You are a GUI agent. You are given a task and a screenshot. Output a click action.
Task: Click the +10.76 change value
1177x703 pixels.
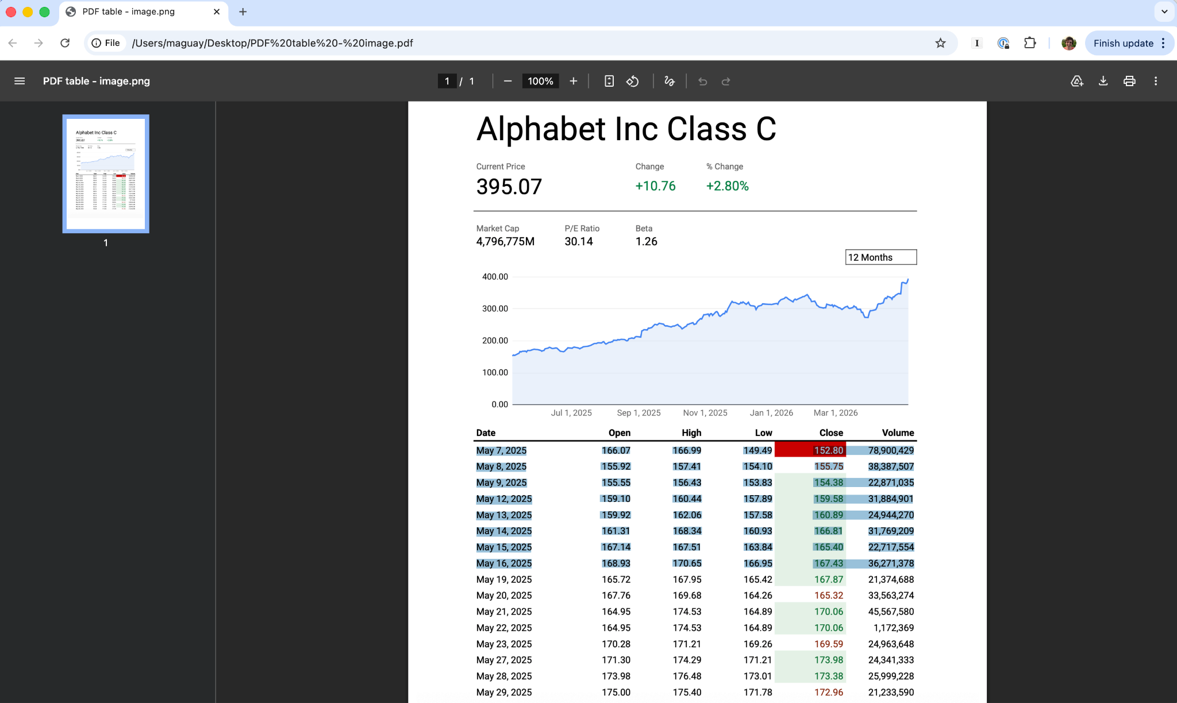pos(655,186)
